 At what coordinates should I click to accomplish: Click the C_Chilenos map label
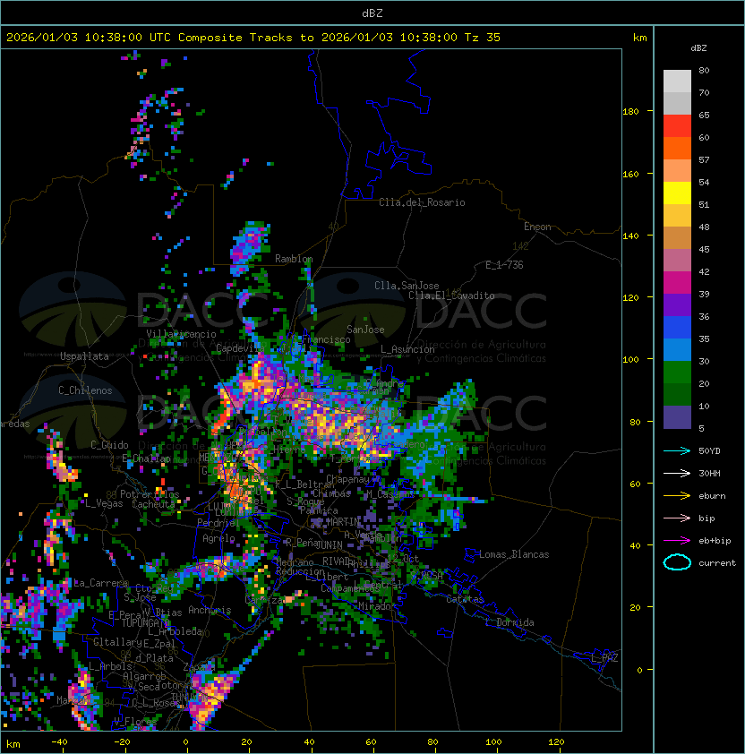[85, 390]
